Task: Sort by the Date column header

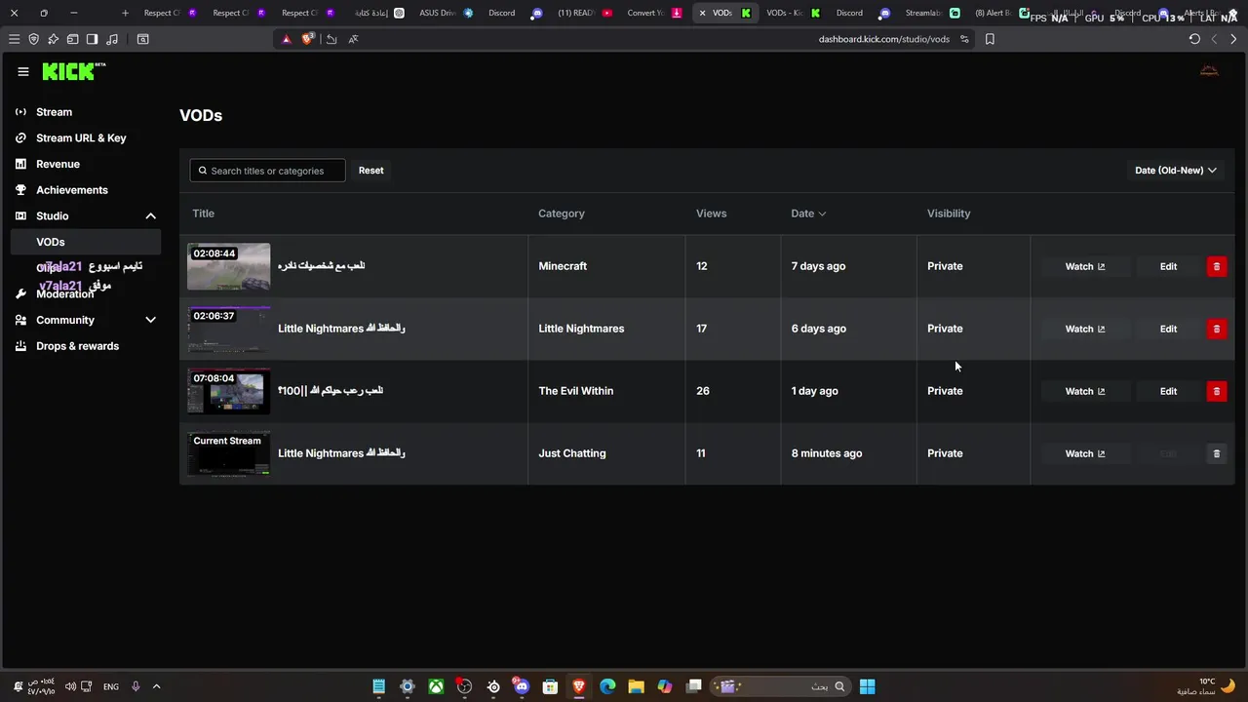Action: 808,214
